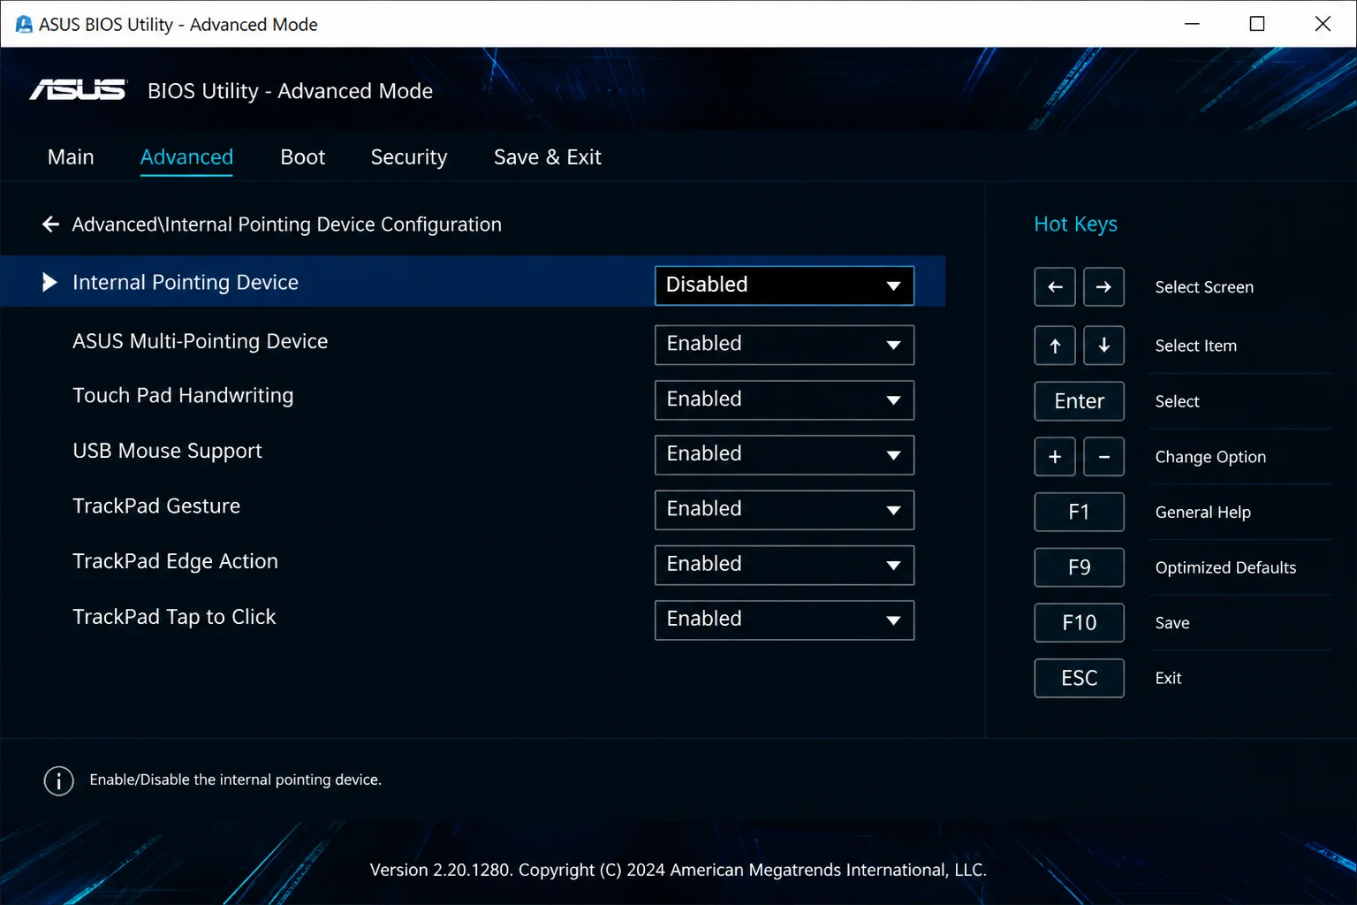Open the Save & Exit tab
Image resolution: width=1357 pixels, height=905 pixels.
pos(548,157)
